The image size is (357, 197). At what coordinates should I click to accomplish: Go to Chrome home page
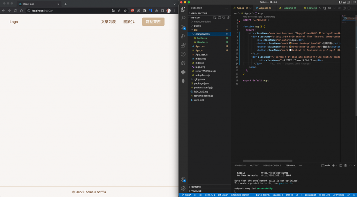pyautogui.click(x=21, y=11)
